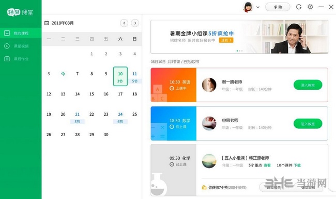Click teacher 谢一腾老师's avatar
The height and width of the screenshot is (199, 336).
tap(209, 85)
